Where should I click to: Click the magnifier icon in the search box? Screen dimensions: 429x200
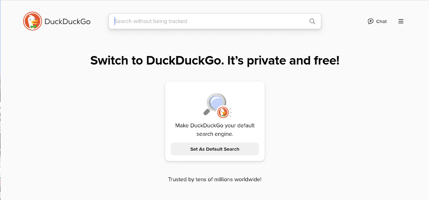[x=312, y=21]
